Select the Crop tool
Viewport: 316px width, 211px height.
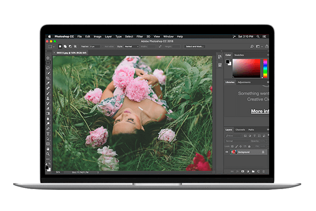(48, 78)
